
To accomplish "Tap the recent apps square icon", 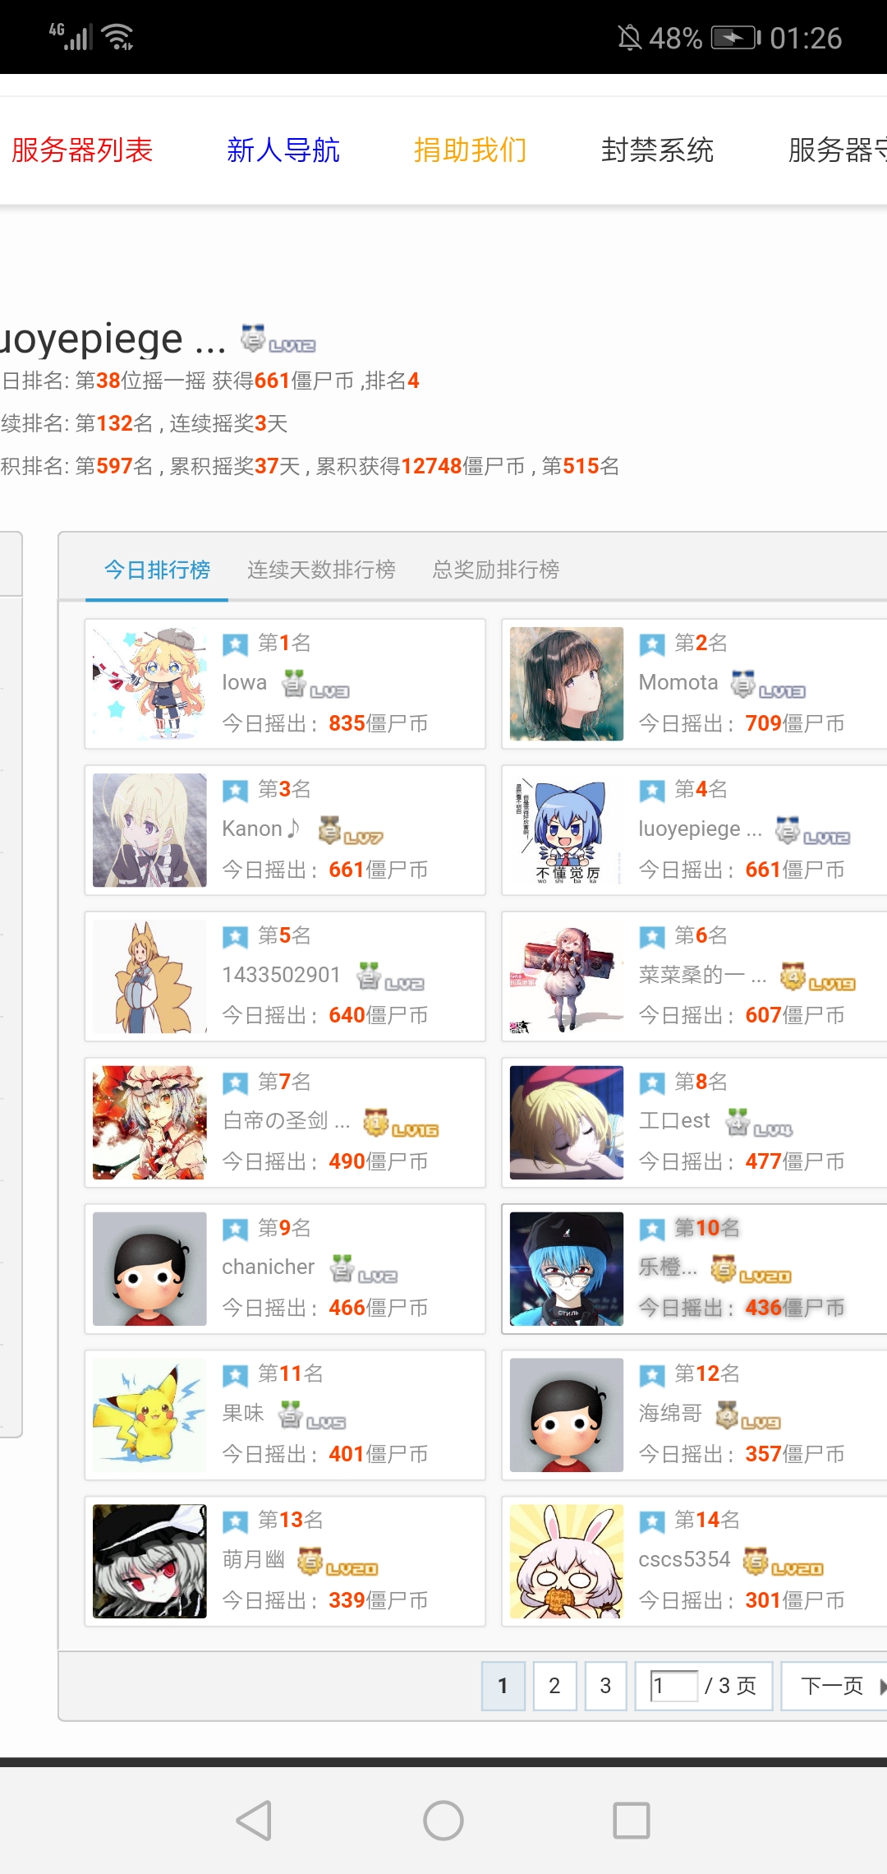I will 632,1821.
